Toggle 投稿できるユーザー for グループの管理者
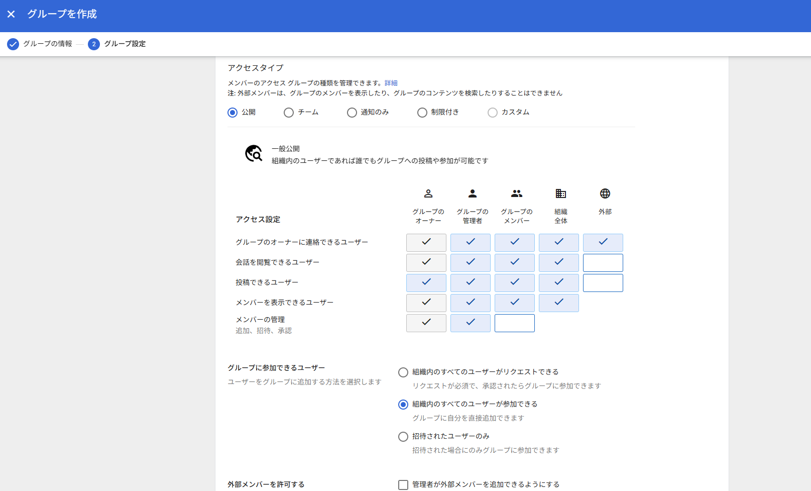811x491 pixels. [x=471, y=283]
